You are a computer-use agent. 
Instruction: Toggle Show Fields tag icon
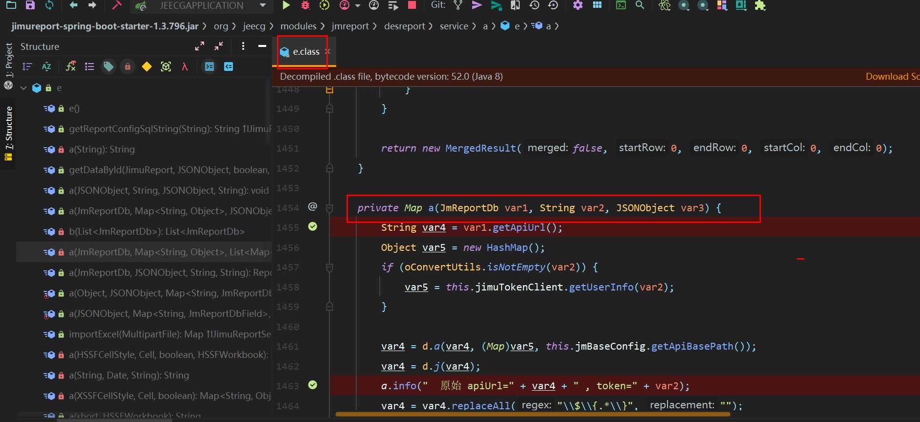point(109,67)
